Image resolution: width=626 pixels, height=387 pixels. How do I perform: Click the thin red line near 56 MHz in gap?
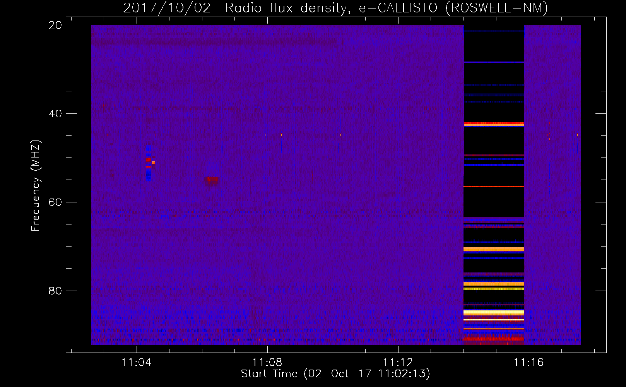click(494, 187)
